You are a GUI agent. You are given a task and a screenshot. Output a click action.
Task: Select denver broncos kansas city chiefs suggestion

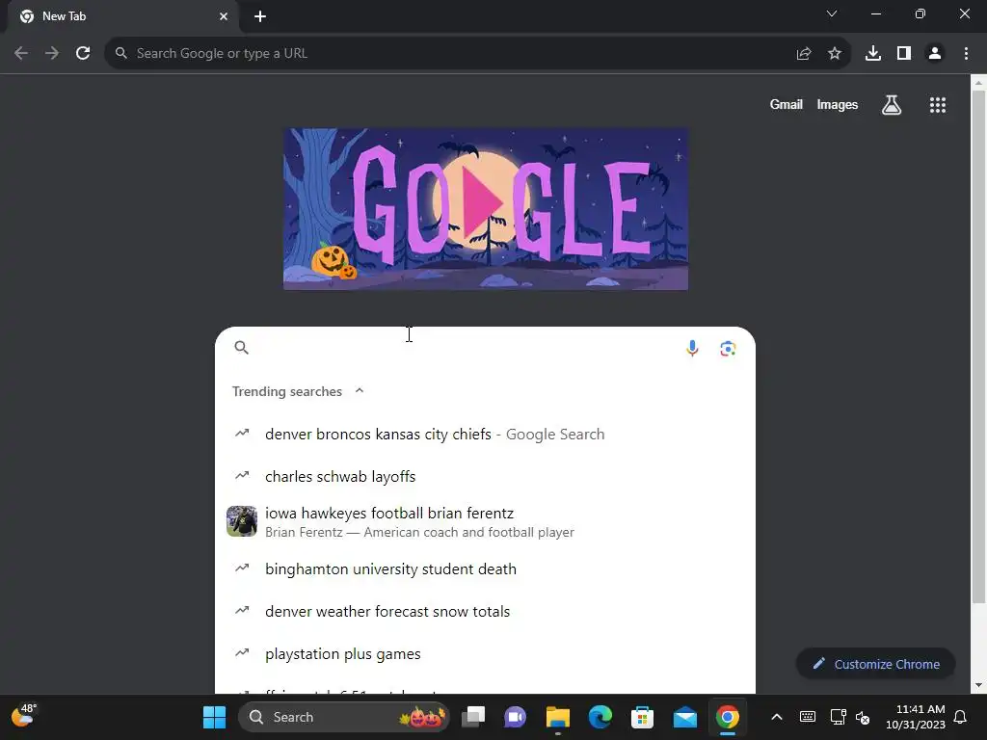(x=485, y=435)
